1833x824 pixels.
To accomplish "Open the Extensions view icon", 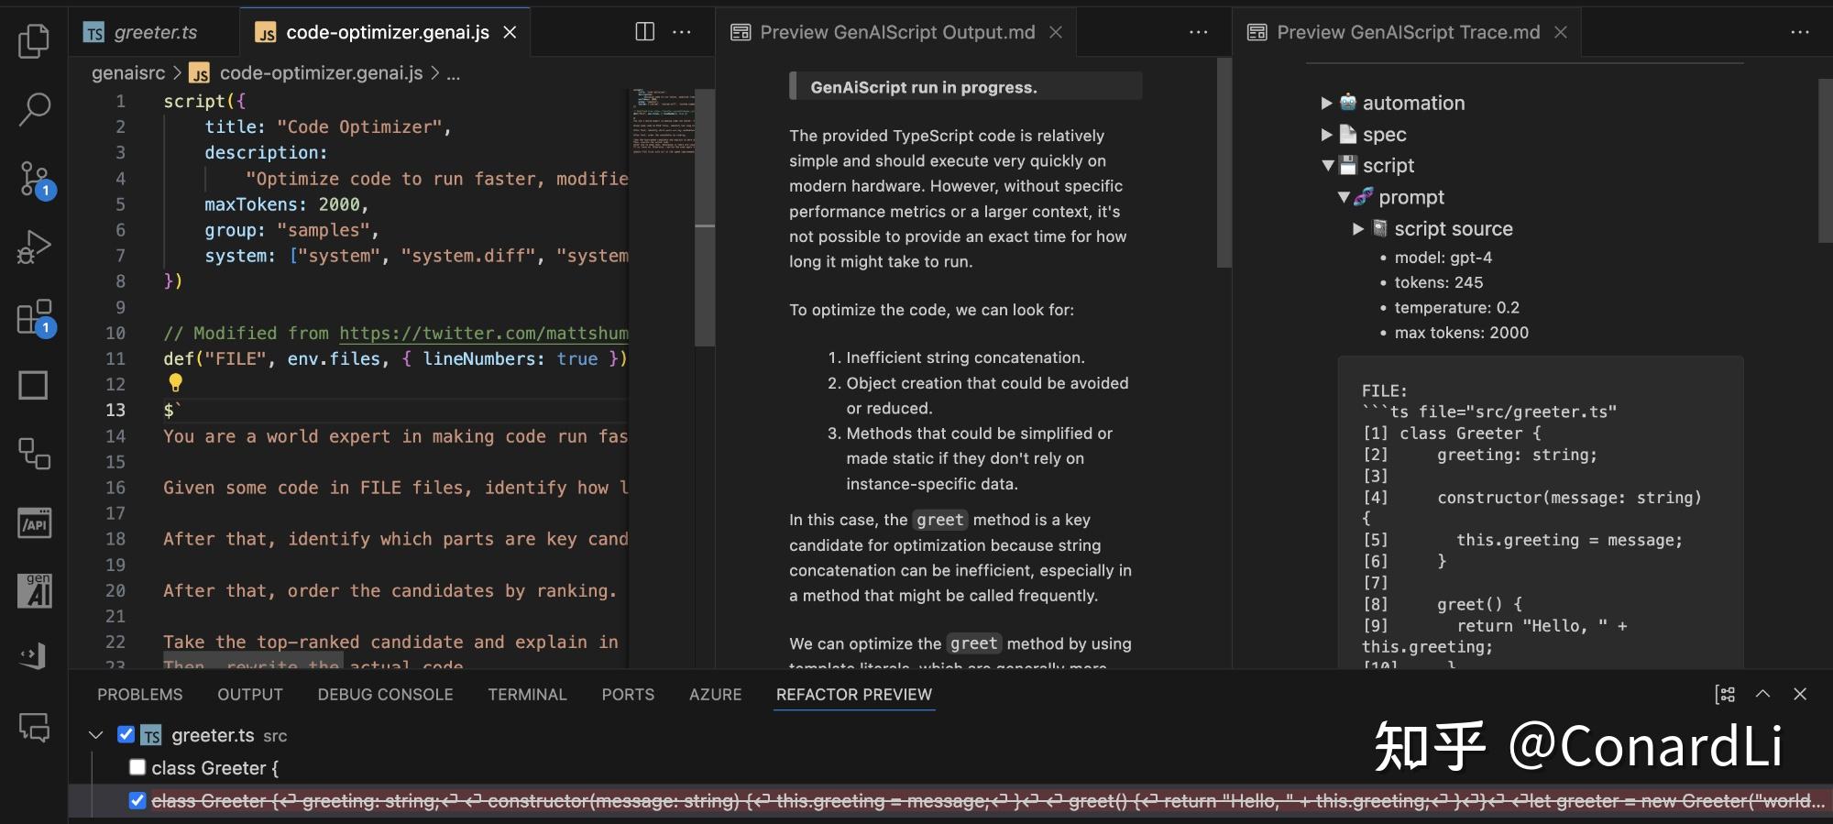I will pos(34,317).
